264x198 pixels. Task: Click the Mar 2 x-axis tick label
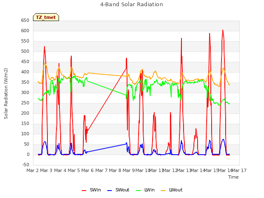point(33,170)
